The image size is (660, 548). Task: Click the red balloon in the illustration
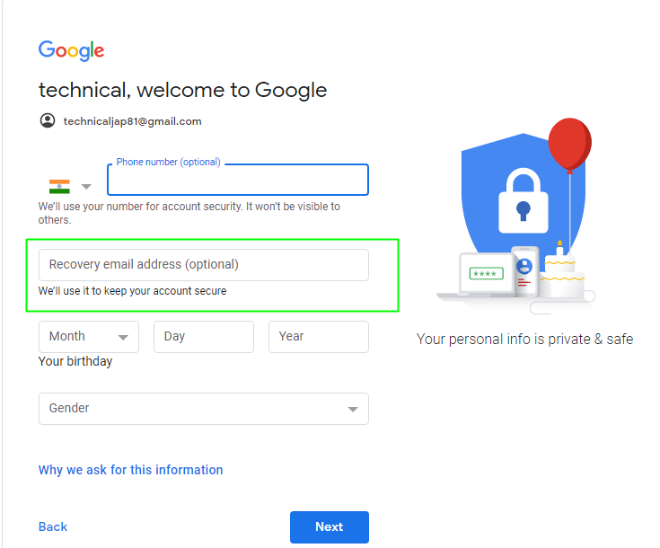point(570,146)
